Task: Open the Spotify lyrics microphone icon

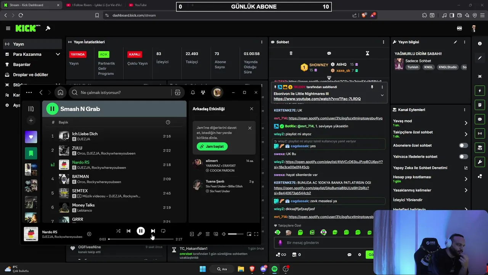Action: 199,234
